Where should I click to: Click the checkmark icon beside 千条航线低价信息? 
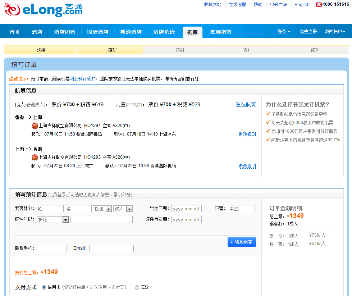[x=268, y=114]
